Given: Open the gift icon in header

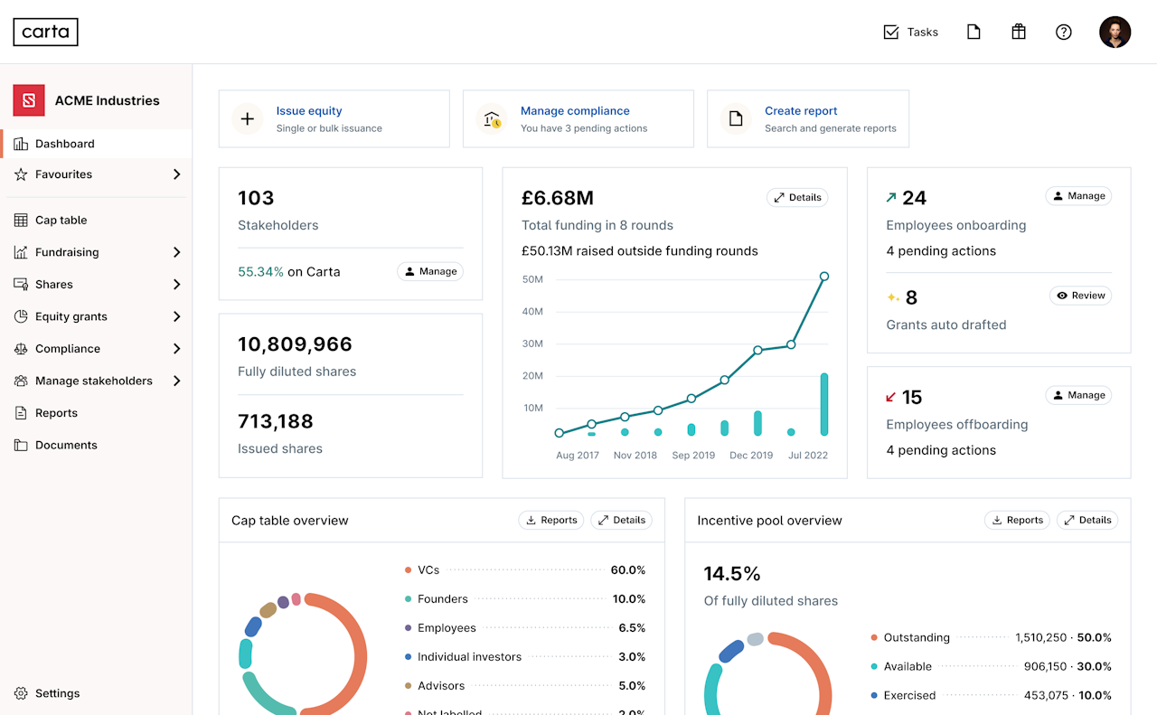Looking at the screenshot, I should tap(1019, 32).
